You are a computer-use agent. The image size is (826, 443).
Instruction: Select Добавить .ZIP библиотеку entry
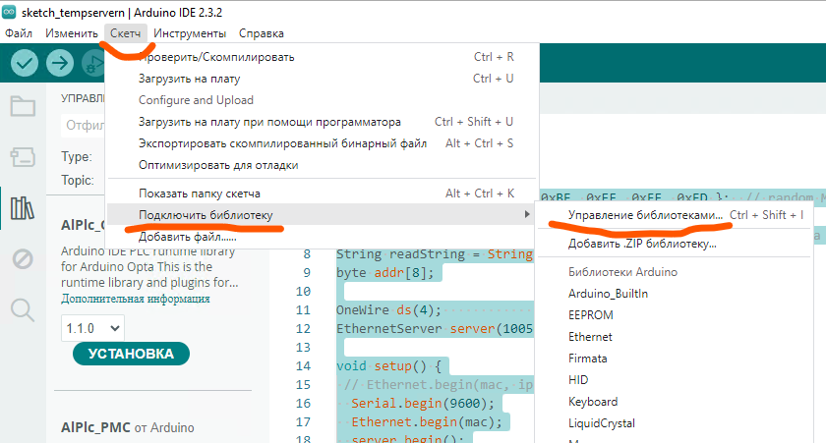674,244
